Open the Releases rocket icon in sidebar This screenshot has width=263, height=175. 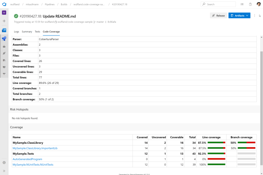pos(4,53)
